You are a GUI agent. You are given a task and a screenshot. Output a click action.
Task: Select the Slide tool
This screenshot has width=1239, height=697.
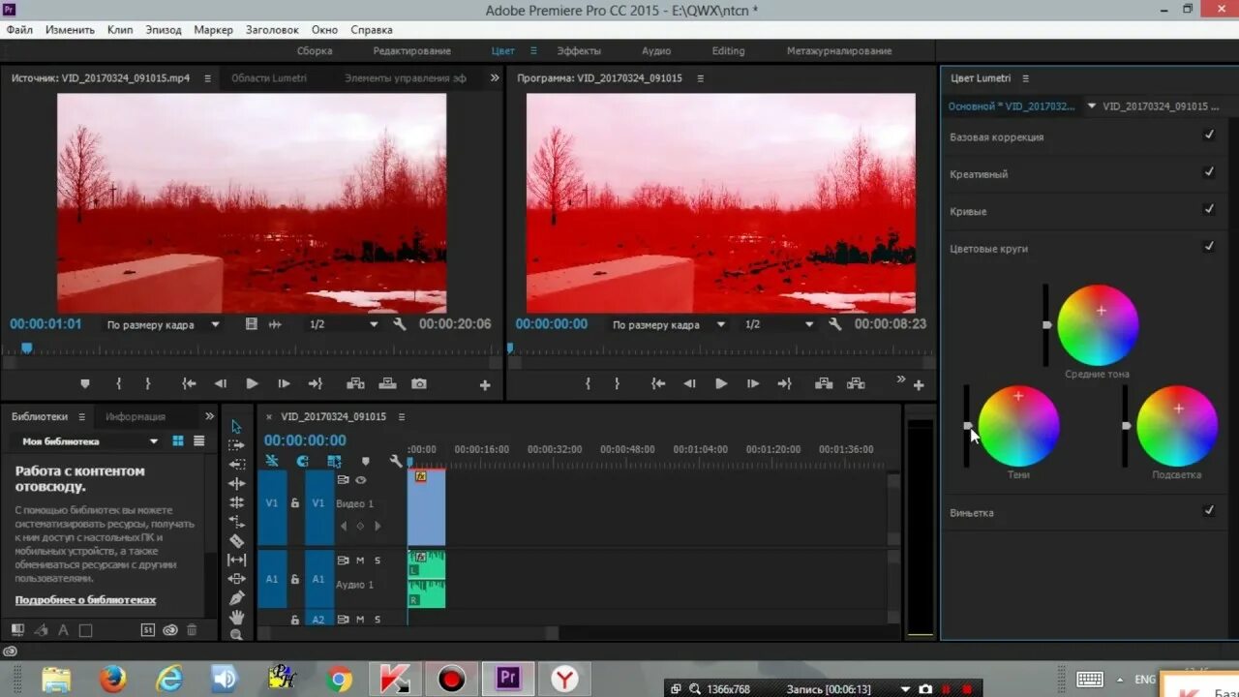point(236,579)
